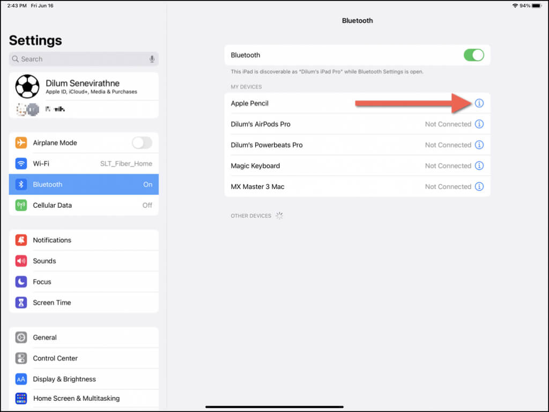Tap the soccer ball profile picture
This screenshot has height=412, width=549.
[27, 86]
